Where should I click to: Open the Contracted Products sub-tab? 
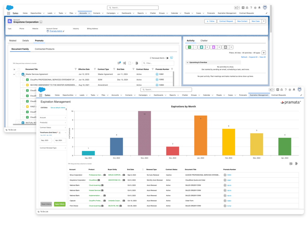point(45,49)
